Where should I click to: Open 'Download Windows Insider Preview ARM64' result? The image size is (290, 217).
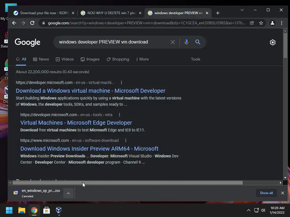89,149
